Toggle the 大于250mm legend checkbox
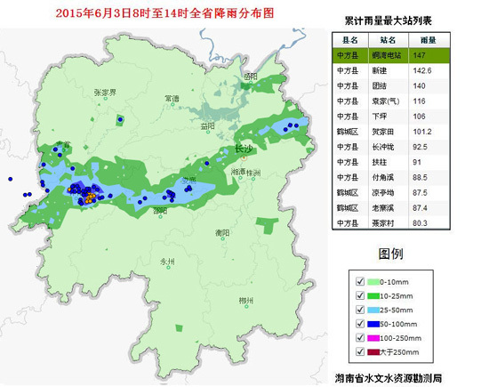This screenshot has width=489, height=387. (x=360, y=351)
